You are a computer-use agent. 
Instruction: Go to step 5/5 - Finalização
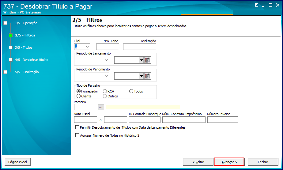click(x=27, y=72)
